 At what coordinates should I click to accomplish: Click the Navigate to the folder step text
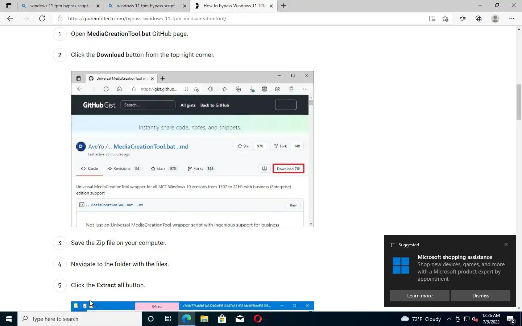click(120, 264)
